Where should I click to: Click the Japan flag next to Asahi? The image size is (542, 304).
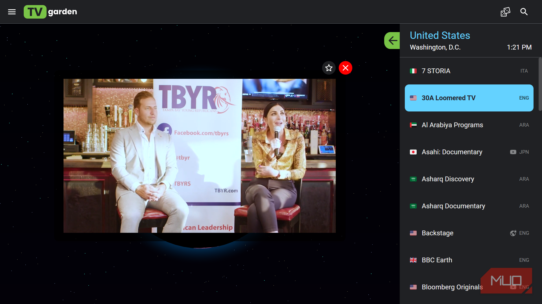point(413,152)
